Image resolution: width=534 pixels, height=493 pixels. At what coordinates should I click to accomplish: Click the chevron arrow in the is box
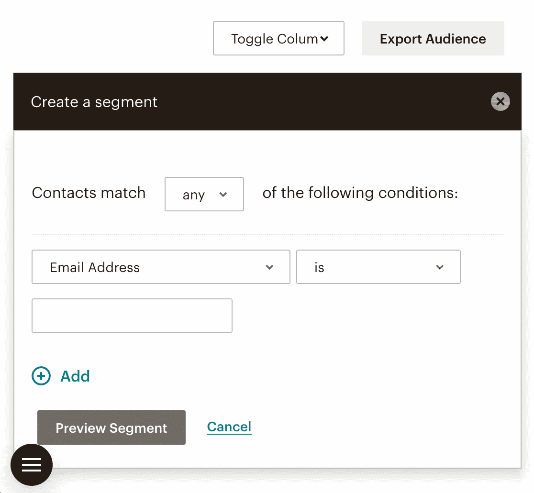[440, 267]
